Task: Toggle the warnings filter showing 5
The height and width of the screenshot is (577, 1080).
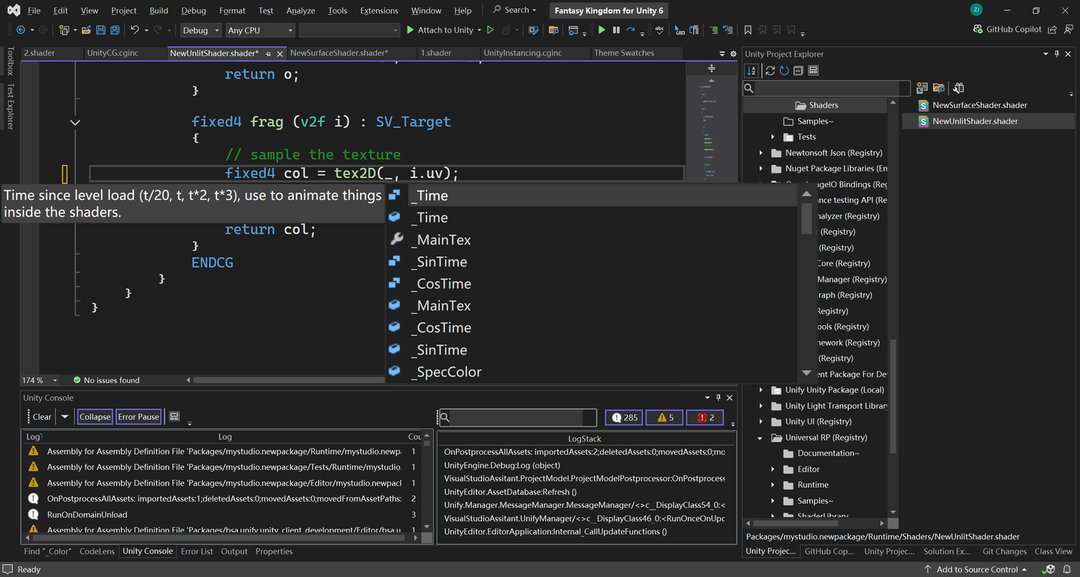Action: pyautogui.click(x=665, y=418)
